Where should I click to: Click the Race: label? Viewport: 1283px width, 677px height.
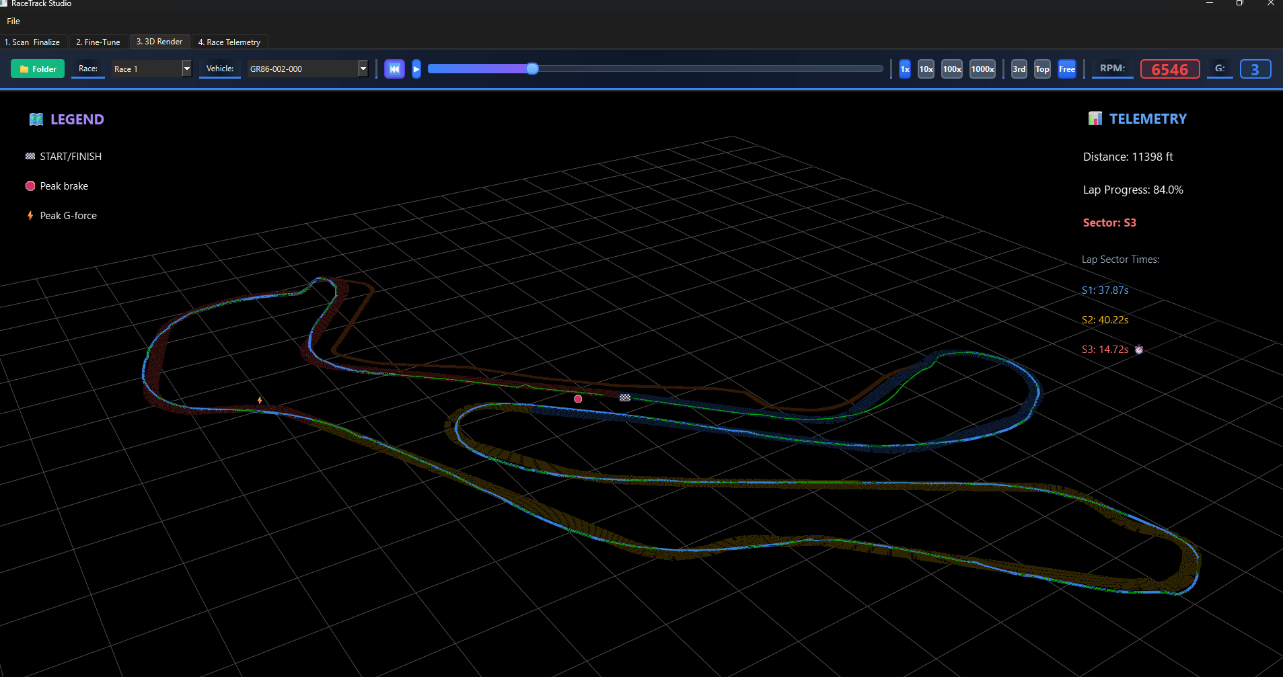point(88,68)
